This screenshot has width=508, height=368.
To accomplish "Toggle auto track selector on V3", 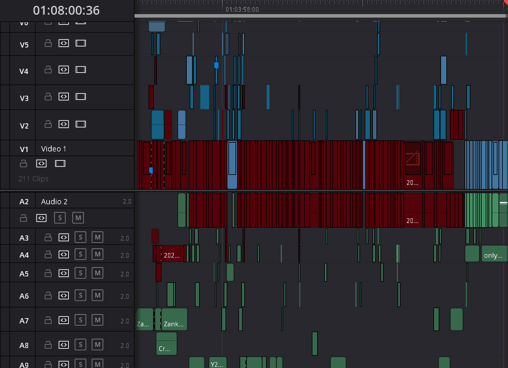I will pyautogui.click(x=63, y=96).
